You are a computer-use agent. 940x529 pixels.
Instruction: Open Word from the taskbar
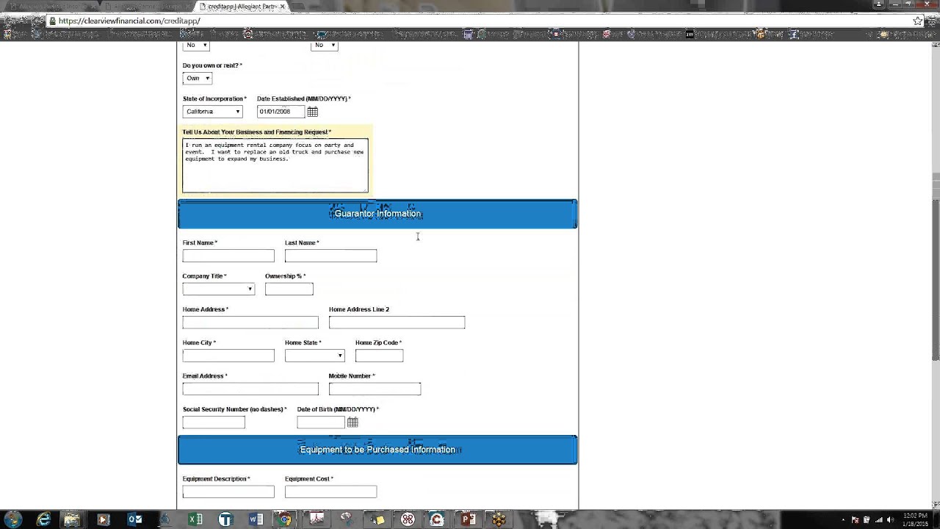pos(256,519)
